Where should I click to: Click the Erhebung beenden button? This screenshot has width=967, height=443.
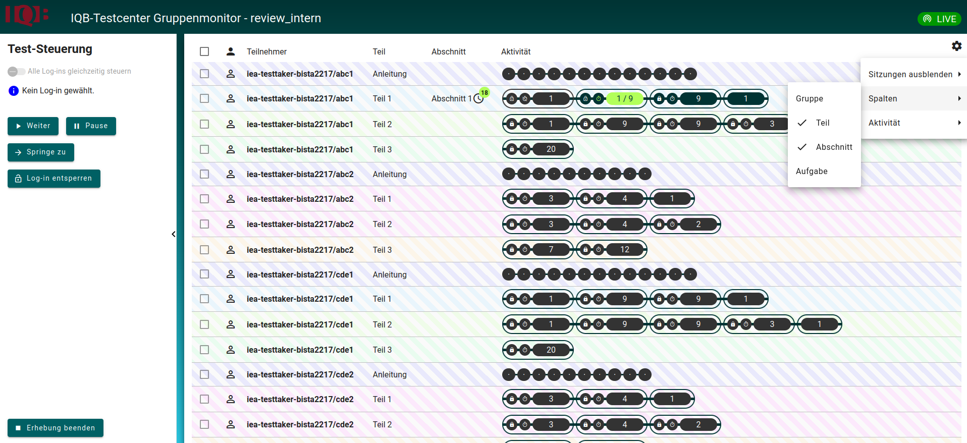(56, 428)
